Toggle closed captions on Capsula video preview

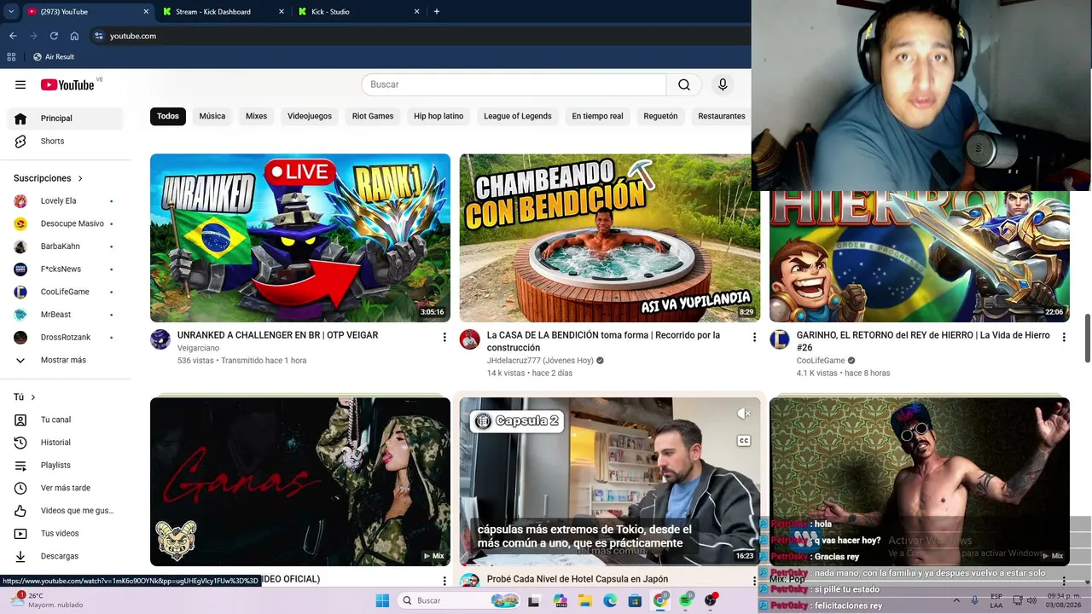point(744,441)
